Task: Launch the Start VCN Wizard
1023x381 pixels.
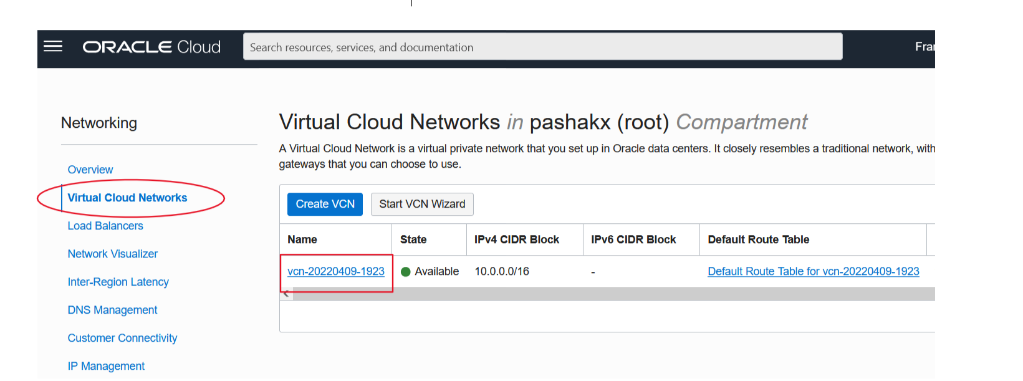Action: 422,205
